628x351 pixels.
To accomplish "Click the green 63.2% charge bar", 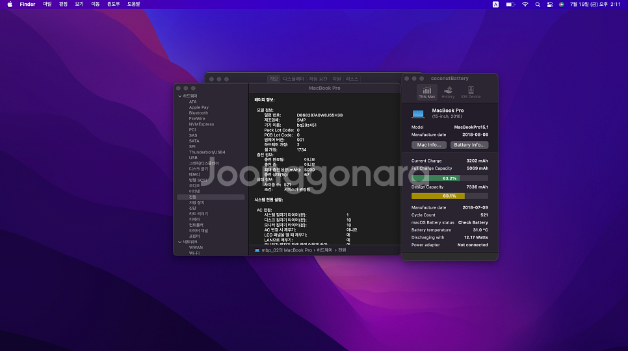I will [436, 178].
